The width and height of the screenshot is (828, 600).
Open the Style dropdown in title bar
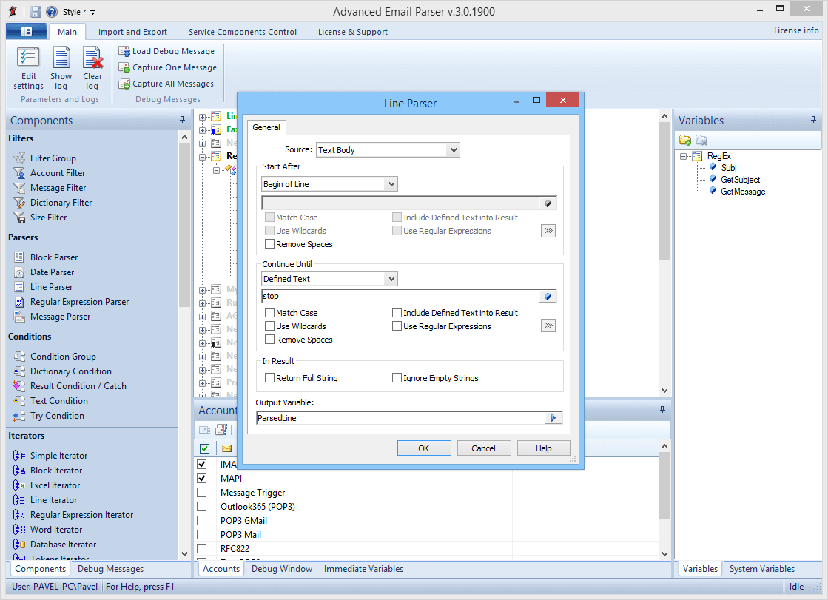[x=75, y=12]
